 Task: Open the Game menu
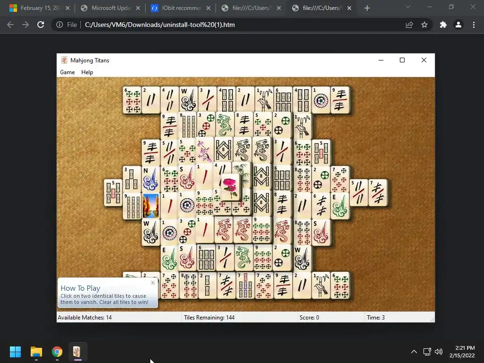pyautogui.click(x=67, y=72)
